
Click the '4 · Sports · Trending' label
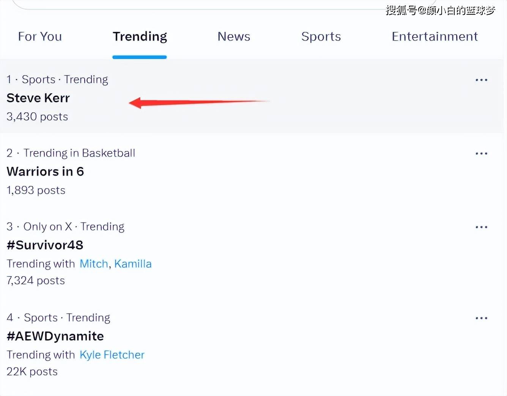click(x=58, y=317)
